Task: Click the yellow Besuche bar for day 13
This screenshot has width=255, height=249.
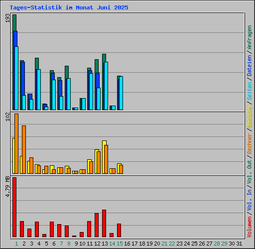Action: pos(103,157)
